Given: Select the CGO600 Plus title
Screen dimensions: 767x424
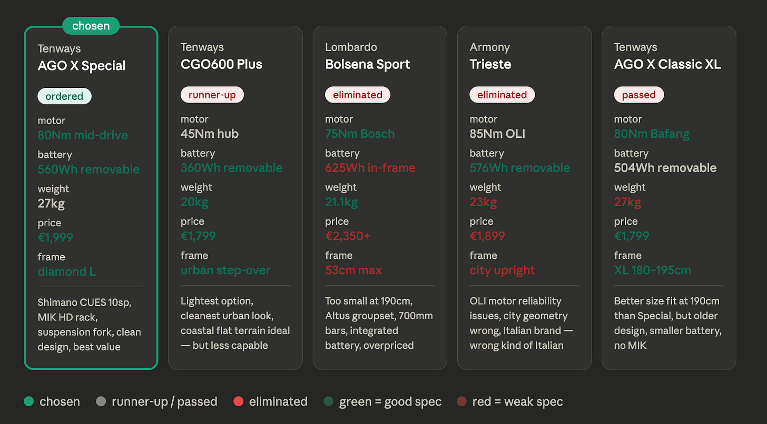Looking at the screenshot, I should [221, 64].
